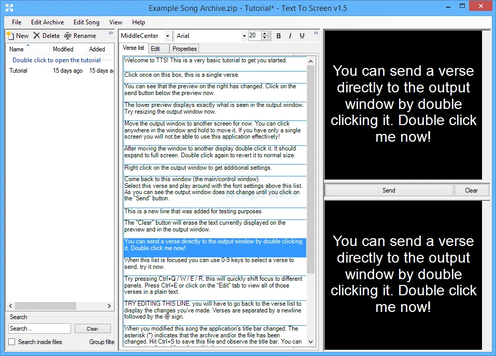The height and width of the screenshot is (356, 496).
Task: Click the Clear button next to Search
Action: pyautogui.click(x=92, y=329)
